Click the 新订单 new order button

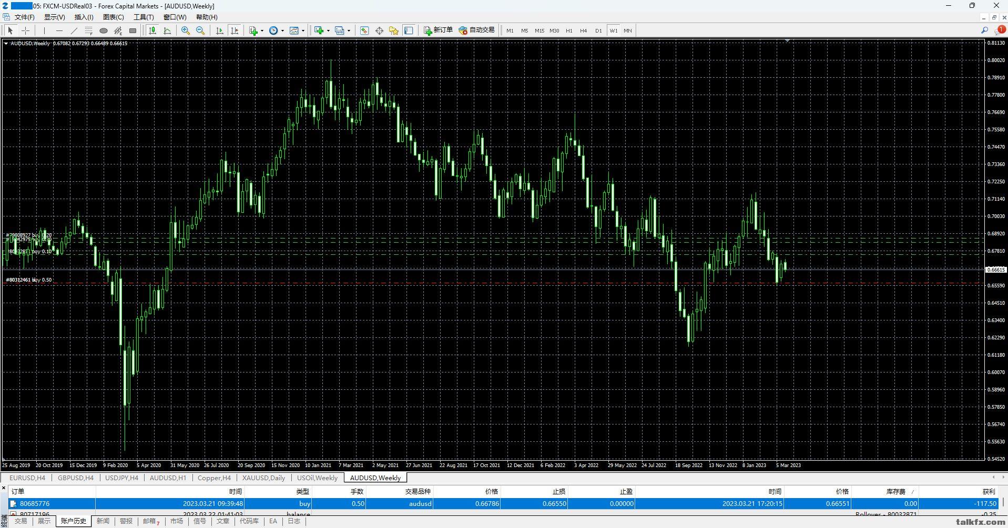[x=438, y=30]
